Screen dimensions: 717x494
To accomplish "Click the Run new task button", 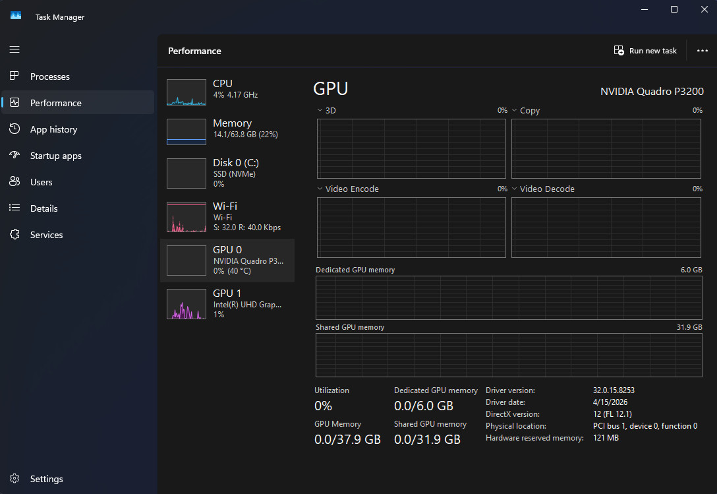I will point(645,51).
